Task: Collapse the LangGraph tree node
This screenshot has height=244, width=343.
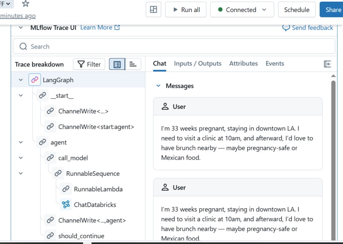Action: [21, 80]
